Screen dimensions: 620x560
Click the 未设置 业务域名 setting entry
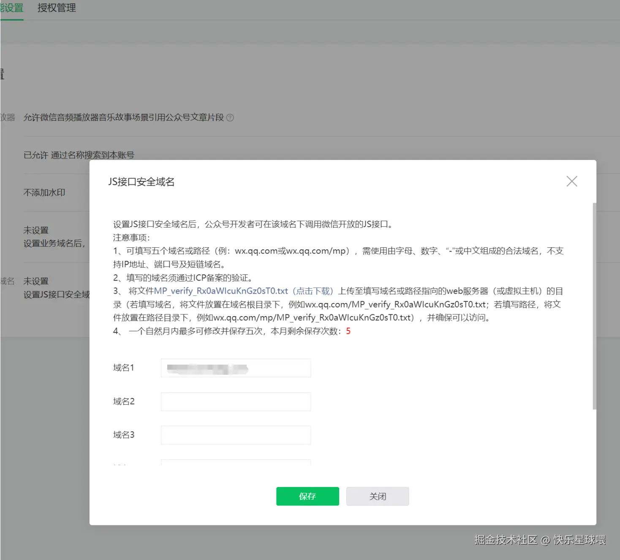click(37, 230)
